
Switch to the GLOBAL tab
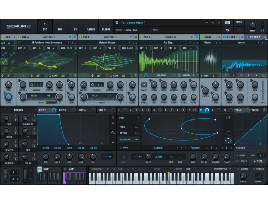106,26
